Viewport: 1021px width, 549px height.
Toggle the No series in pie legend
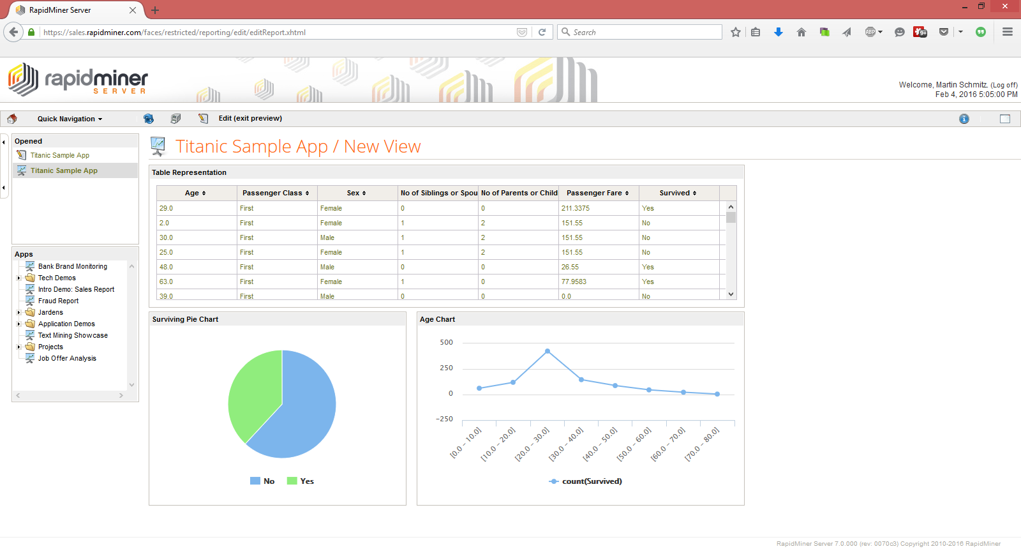(x=262, y=481)
